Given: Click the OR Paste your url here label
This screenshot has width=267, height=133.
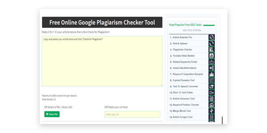Looking at the screenshot, I should point(116,107).
